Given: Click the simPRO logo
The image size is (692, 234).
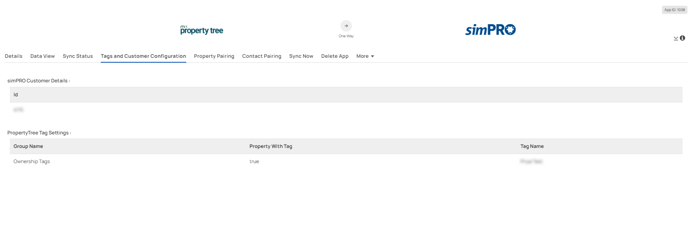Looking at the screenshot, I should [x=491, y=30].
